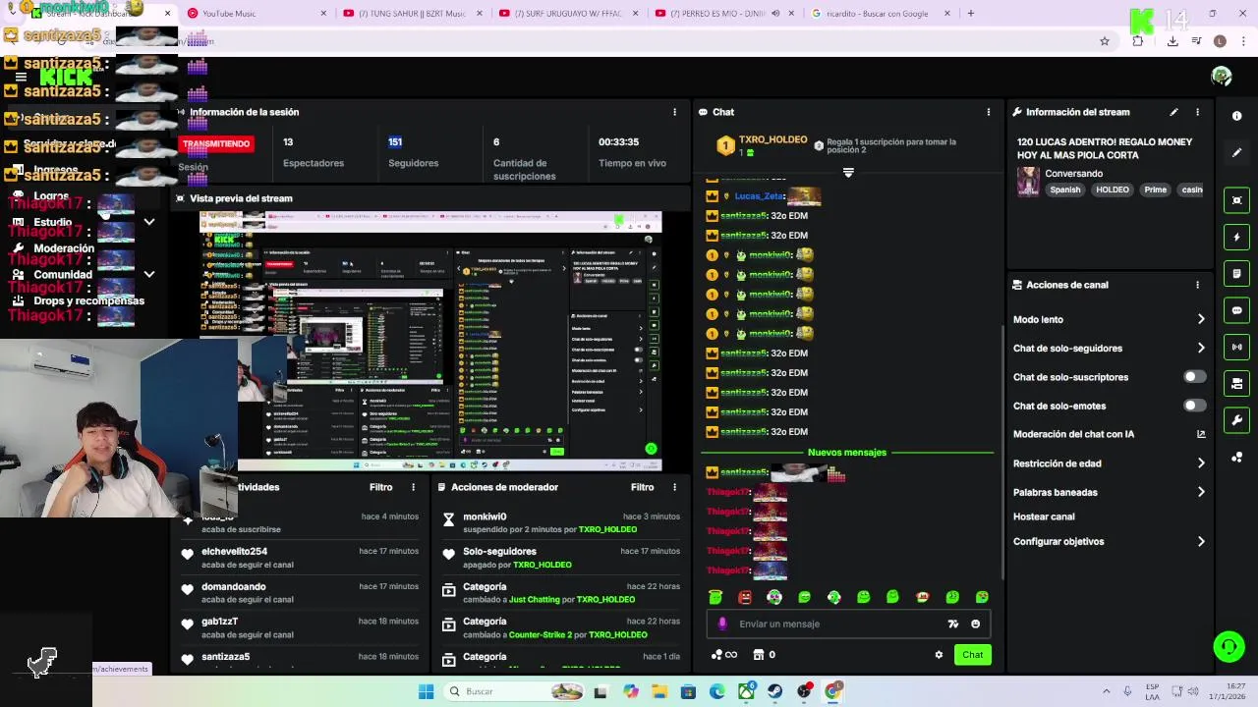Select the red angry emote in emote row
This screenshot has height=707, width=1258.
tap(745, 597)
